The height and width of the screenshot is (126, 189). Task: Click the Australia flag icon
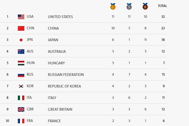coord(21,51)
